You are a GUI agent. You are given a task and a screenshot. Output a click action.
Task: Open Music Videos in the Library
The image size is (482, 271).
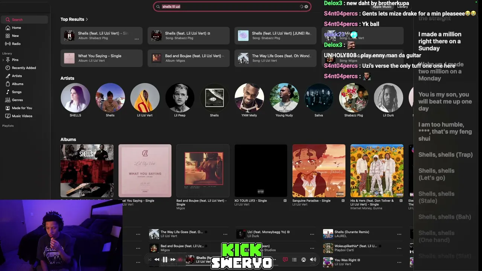coord(24,116)
